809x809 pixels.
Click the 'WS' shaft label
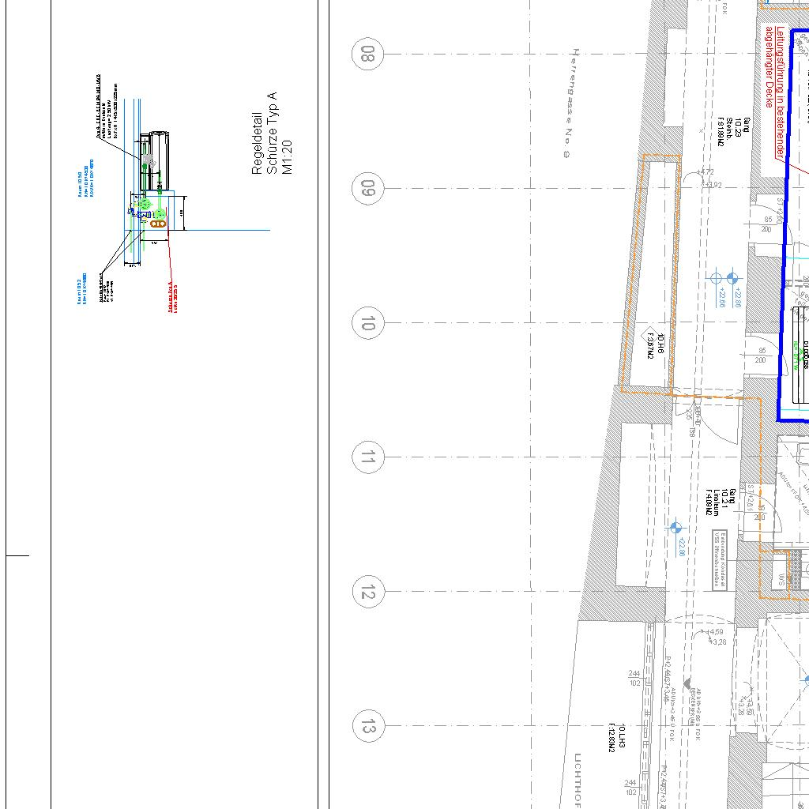[x=781, y=579]
